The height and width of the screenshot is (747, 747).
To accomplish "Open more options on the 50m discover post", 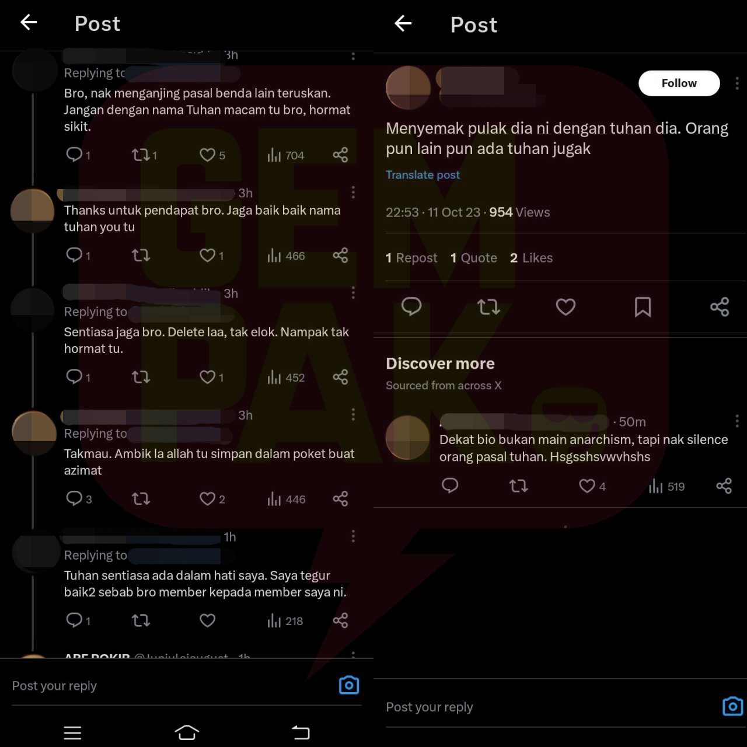I will [x=737, y=421].
